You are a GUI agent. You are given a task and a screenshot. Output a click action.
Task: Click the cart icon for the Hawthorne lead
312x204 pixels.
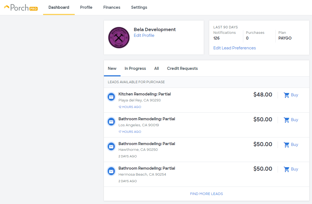point(286,145)
